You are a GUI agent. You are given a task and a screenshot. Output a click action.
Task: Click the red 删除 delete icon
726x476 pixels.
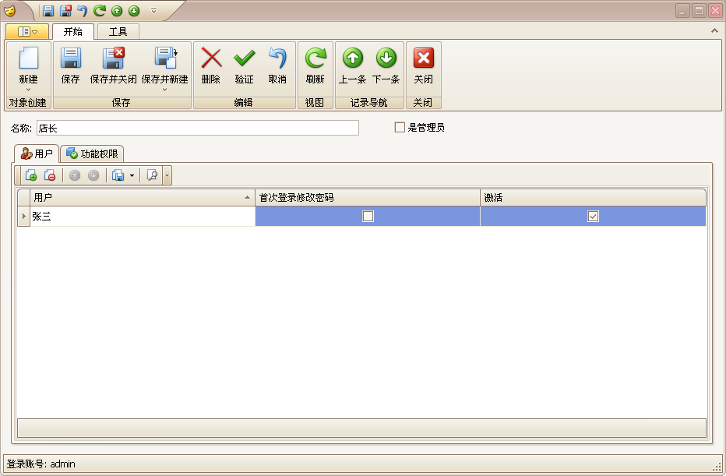[x=211, y=58]
